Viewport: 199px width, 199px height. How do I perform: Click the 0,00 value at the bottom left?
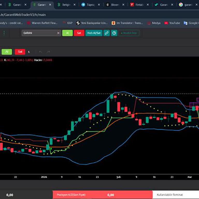10,195
